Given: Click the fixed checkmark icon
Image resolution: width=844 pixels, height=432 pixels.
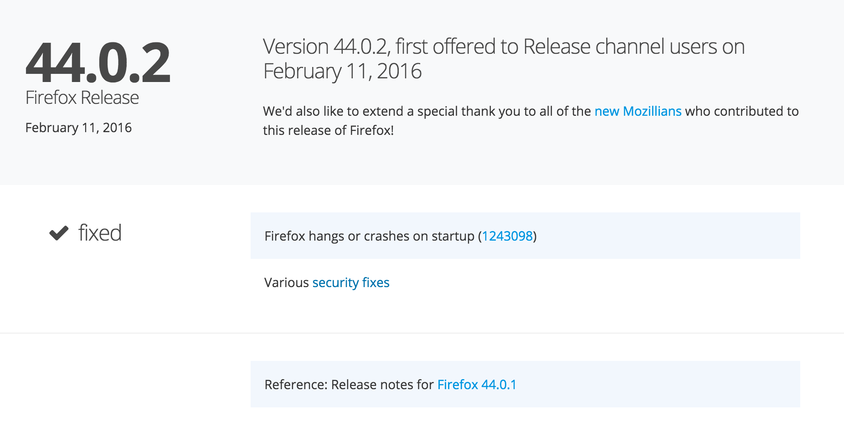Looking at the screenshot, I should [59, 233].
